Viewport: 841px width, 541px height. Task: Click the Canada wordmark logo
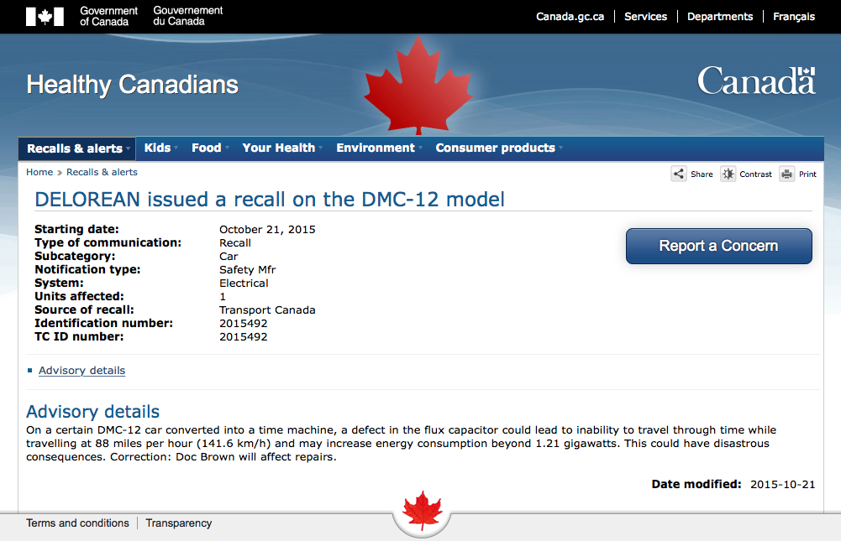[x=756, y=81]
